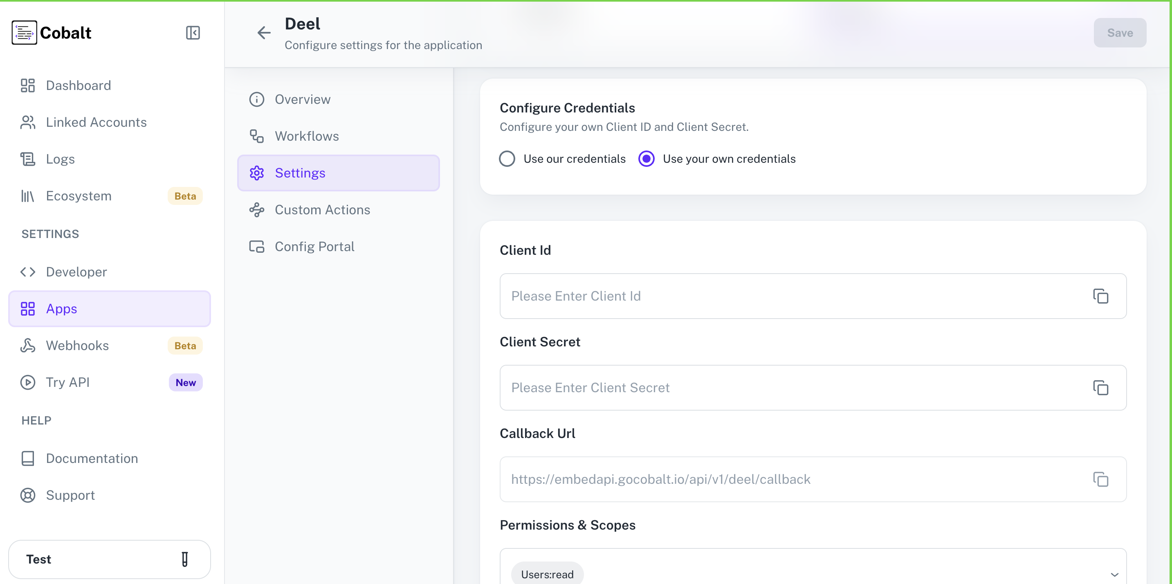Click the Logs sidebar icon
Viewport: 1172px width, 584px height.
point(27,159)
